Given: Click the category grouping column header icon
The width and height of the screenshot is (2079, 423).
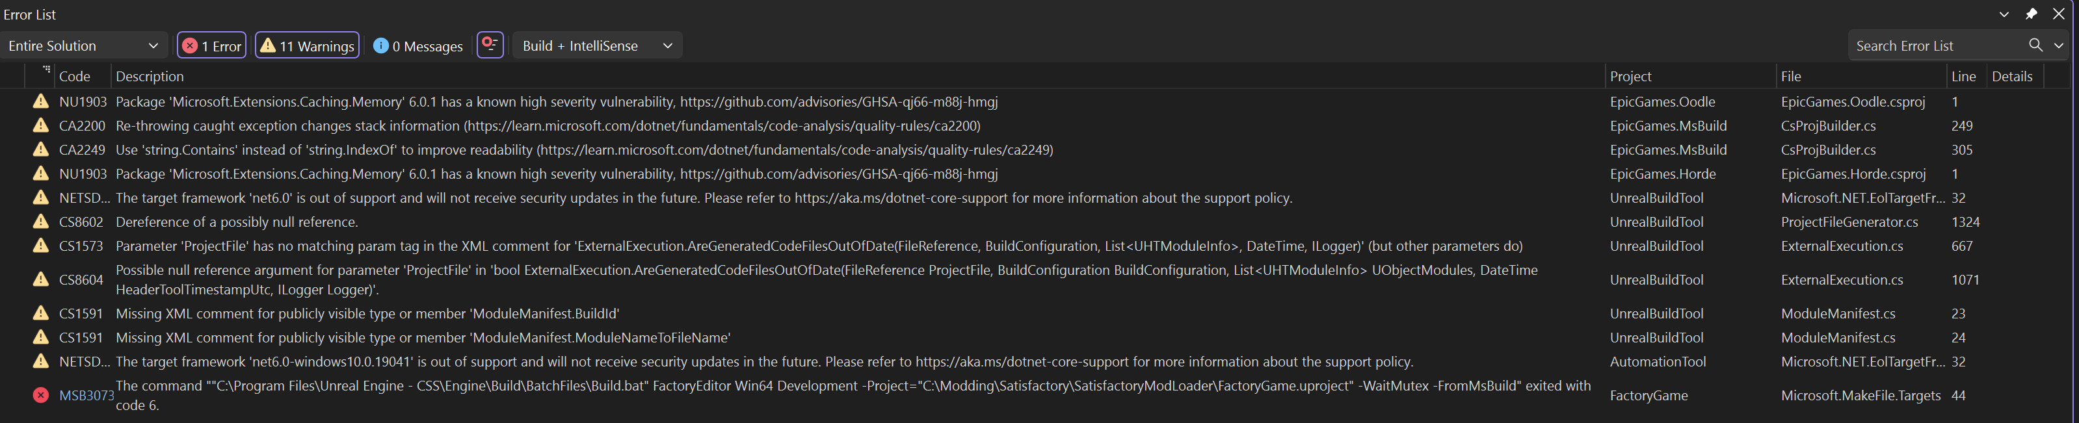Looking at the screenshot, I should click(x=46, y=70).
